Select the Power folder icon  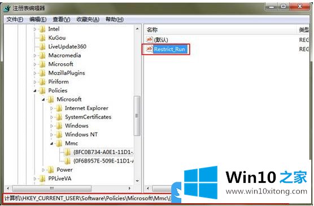tap(50, 170)
